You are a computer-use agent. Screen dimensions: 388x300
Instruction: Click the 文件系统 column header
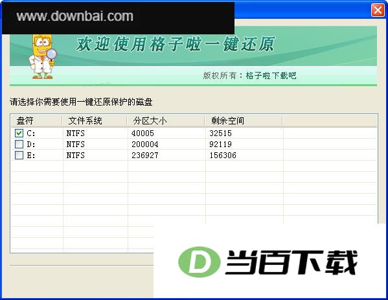95,121
